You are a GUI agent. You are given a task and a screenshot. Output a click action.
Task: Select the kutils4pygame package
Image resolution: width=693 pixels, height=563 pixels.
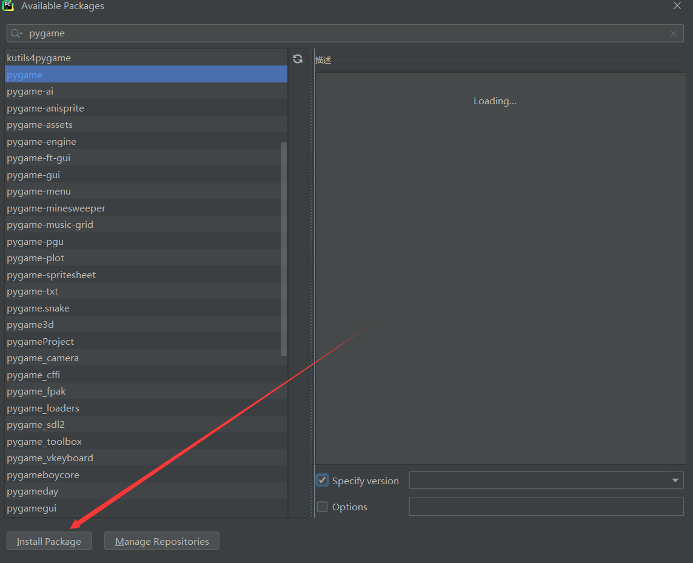[146, 58]
